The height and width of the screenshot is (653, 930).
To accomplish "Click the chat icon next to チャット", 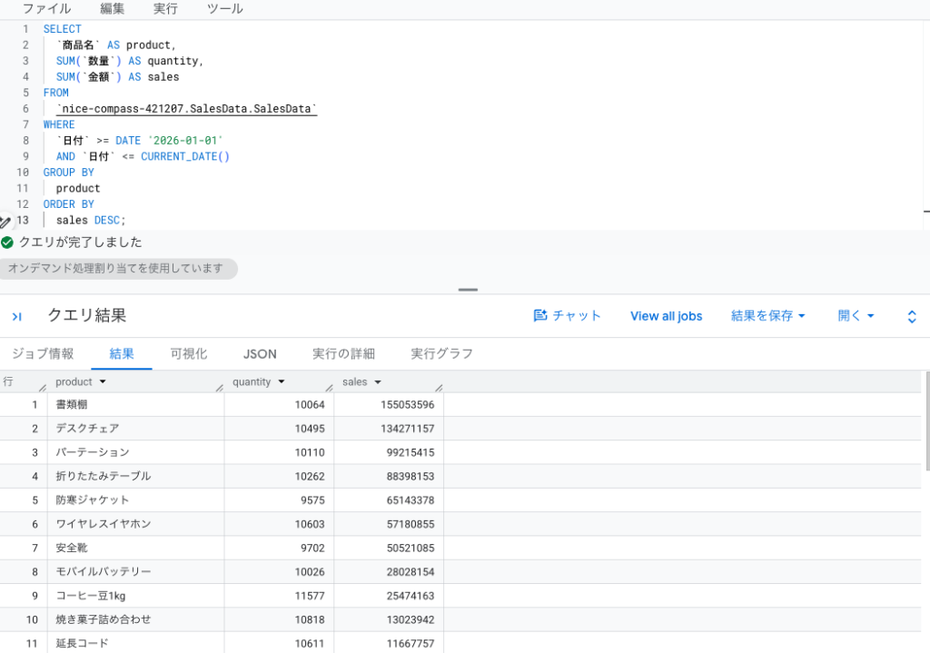I will pos(539,315).
